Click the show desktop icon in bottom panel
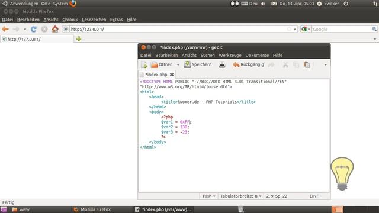The image size is (379, 213). coord(4,209)
